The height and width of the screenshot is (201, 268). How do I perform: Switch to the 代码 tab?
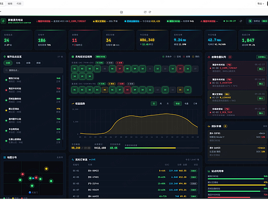(x=19, y=4)
